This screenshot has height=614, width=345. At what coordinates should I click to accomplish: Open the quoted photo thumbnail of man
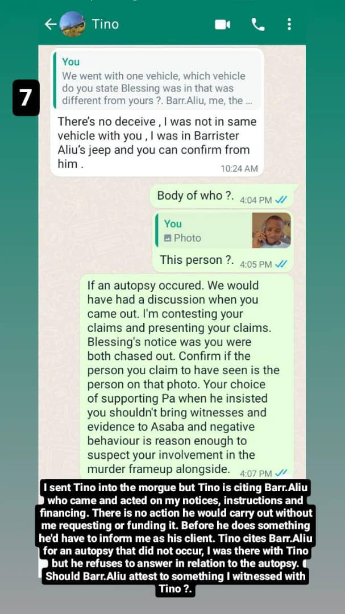pos(271,231)
